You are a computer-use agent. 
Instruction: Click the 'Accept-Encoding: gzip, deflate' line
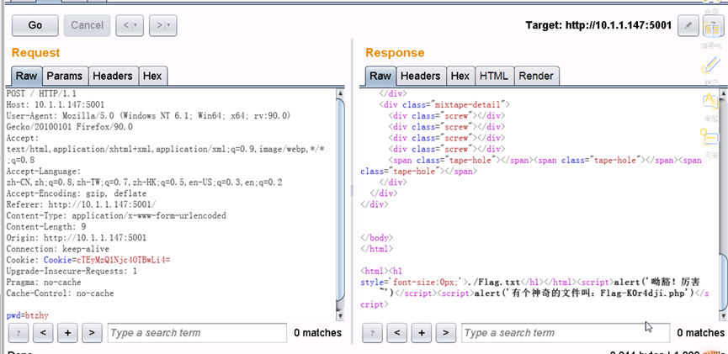(74, 193)
